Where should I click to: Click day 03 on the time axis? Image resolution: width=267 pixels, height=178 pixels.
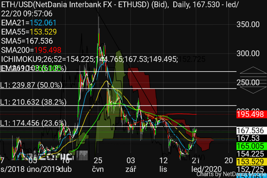(x=131, y=161)
